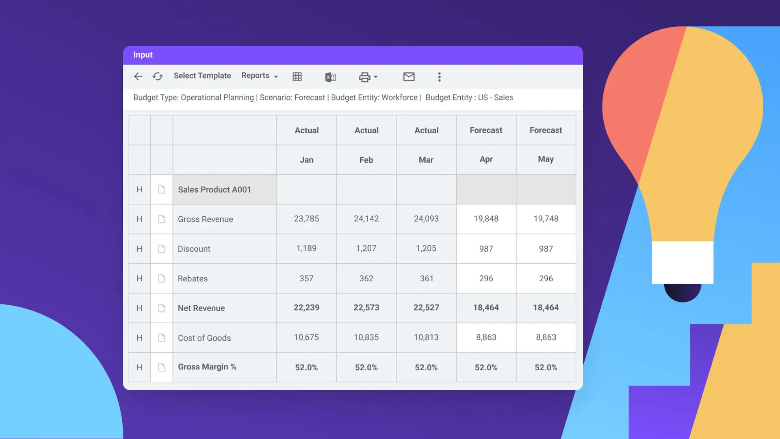Viewport: 780px width, 439px height.
Task: Click the Select Template button
Action: 202,76
